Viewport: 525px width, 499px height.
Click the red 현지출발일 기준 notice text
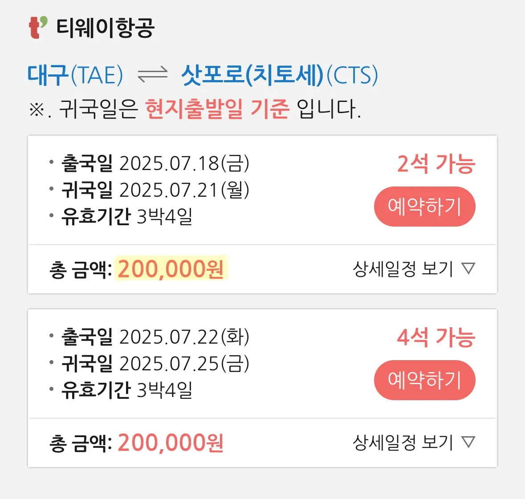217,109
